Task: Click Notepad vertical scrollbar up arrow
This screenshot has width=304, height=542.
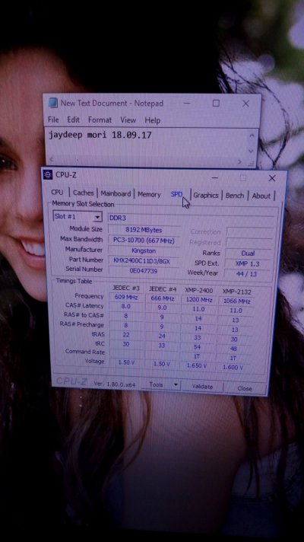Action: coord(252,135)
